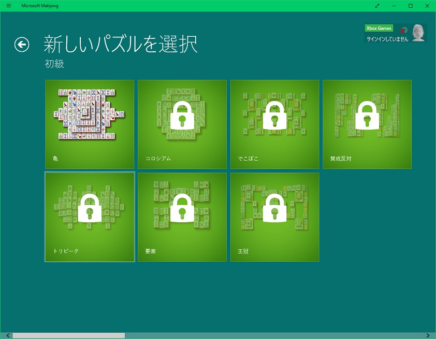Maximize the Microsoft Mahjong window

411,6
